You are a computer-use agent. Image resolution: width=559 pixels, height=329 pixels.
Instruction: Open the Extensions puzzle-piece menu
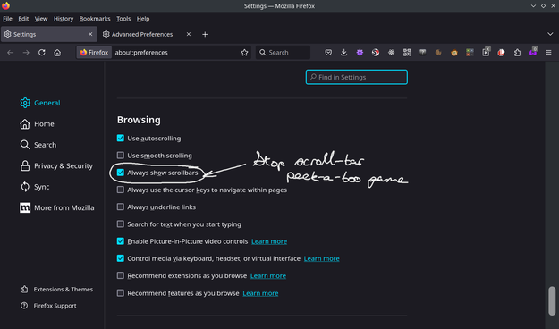pos(517,53)
